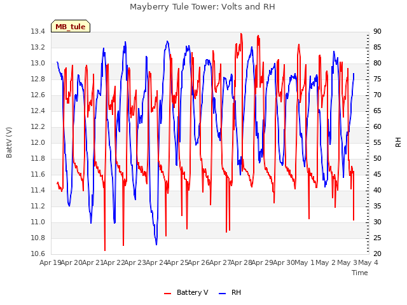Click the blue RH legend swatch
The image size is (407, 305).
coord(222,294)
